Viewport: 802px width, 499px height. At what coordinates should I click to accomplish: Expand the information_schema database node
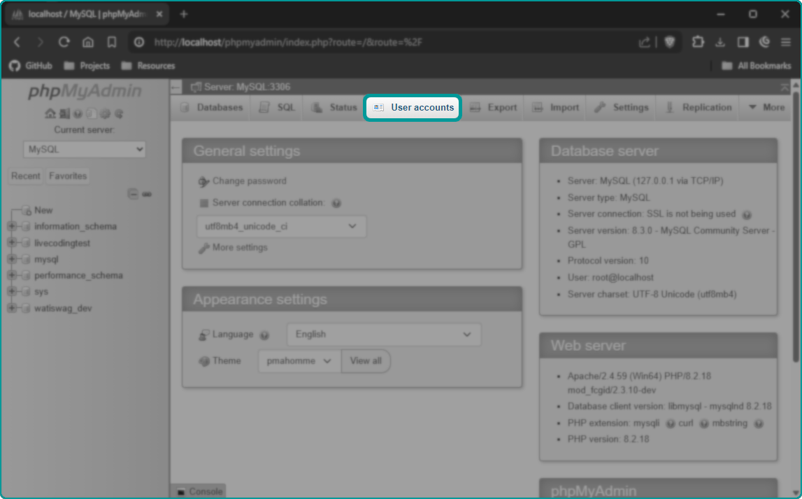tap(12, 225)
